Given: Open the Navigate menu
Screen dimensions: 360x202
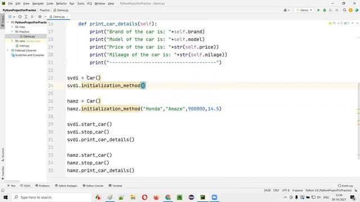Looking at the screenshot, I should [38, 3].
